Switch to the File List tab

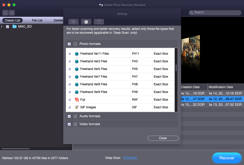click(x=37, y=20)
